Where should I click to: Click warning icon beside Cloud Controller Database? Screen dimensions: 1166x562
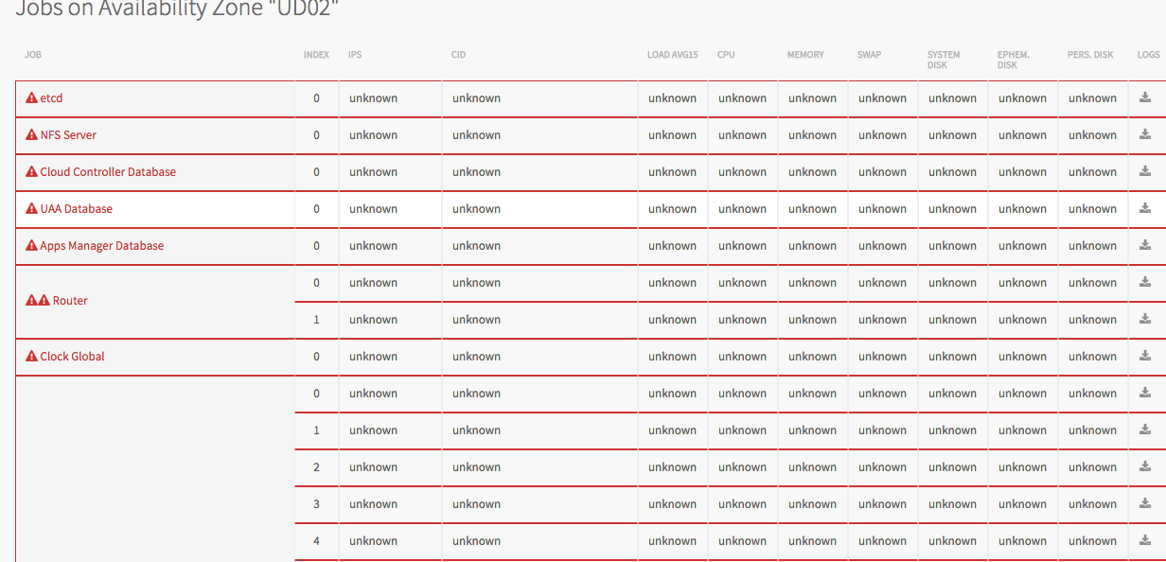click(x=31, y=171)
